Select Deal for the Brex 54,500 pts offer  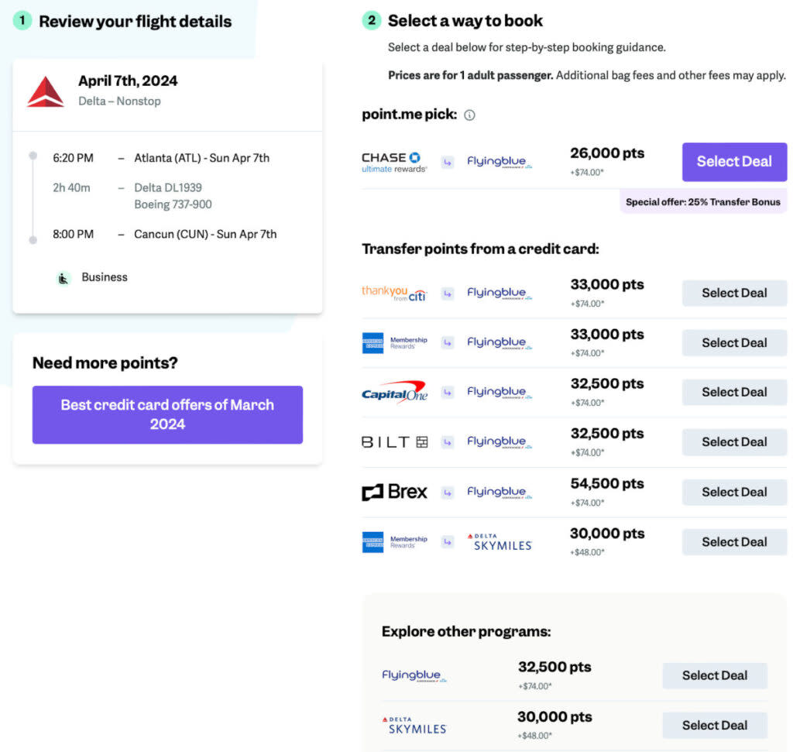(733, 492)
